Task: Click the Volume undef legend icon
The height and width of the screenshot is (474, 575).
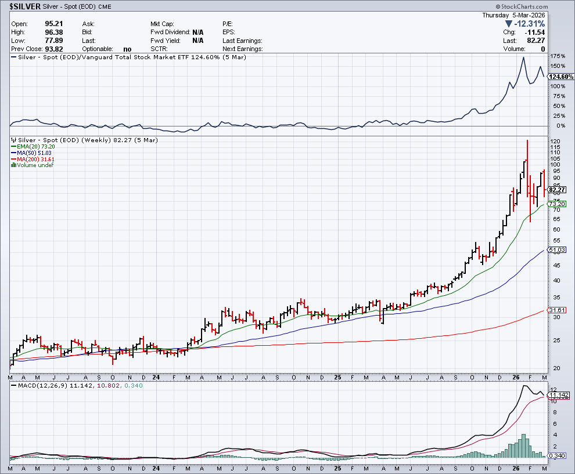Action: 13,165
